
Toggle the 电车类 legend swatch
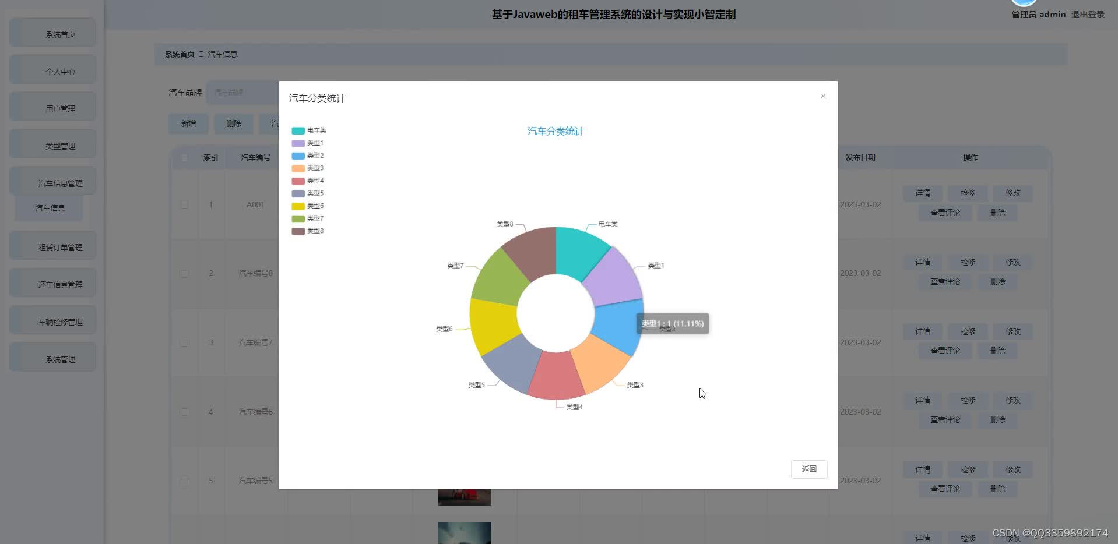coord(298,130)
